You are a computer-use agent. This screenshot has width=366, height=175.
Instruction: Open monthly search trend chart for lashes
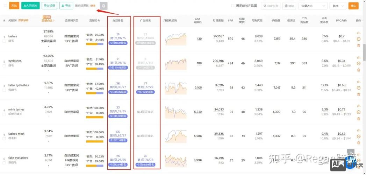point(175,39)
